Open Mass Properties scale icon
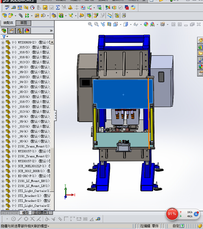 (x=20, y=7)
